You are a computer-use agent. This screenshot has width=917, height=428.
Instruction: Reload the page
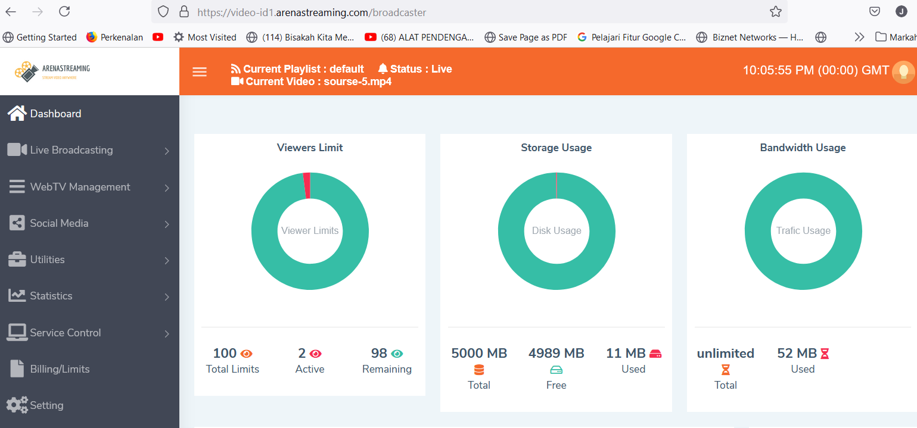[x=64, y=11]
